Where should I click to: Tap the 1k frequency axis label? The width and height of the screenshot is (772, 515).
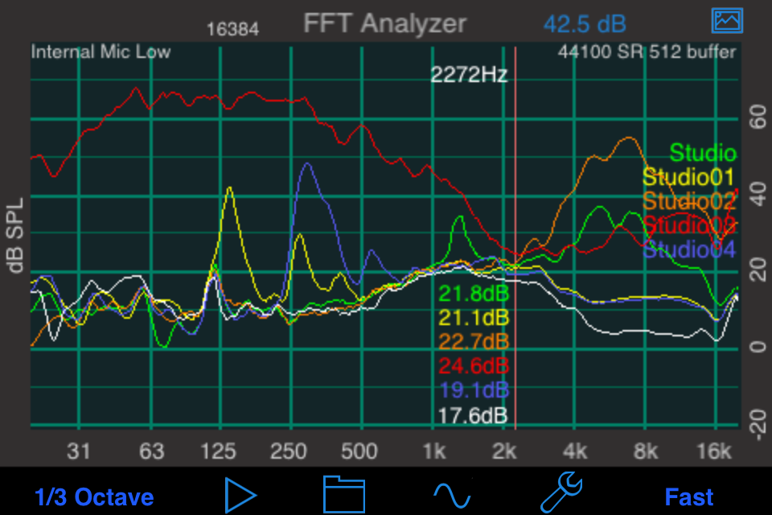click(433, 451)
